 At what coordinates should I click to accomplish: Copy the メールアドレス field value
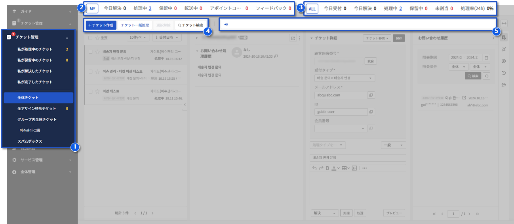coord(371,95)
